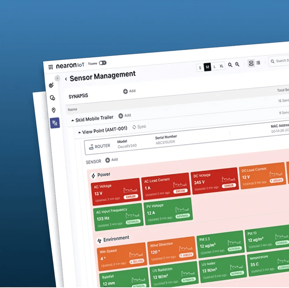Image resolution: width=289 pixels, height=288 pixels.
Task: Click the zoom in magnifier icon
Action: point(237,64)
